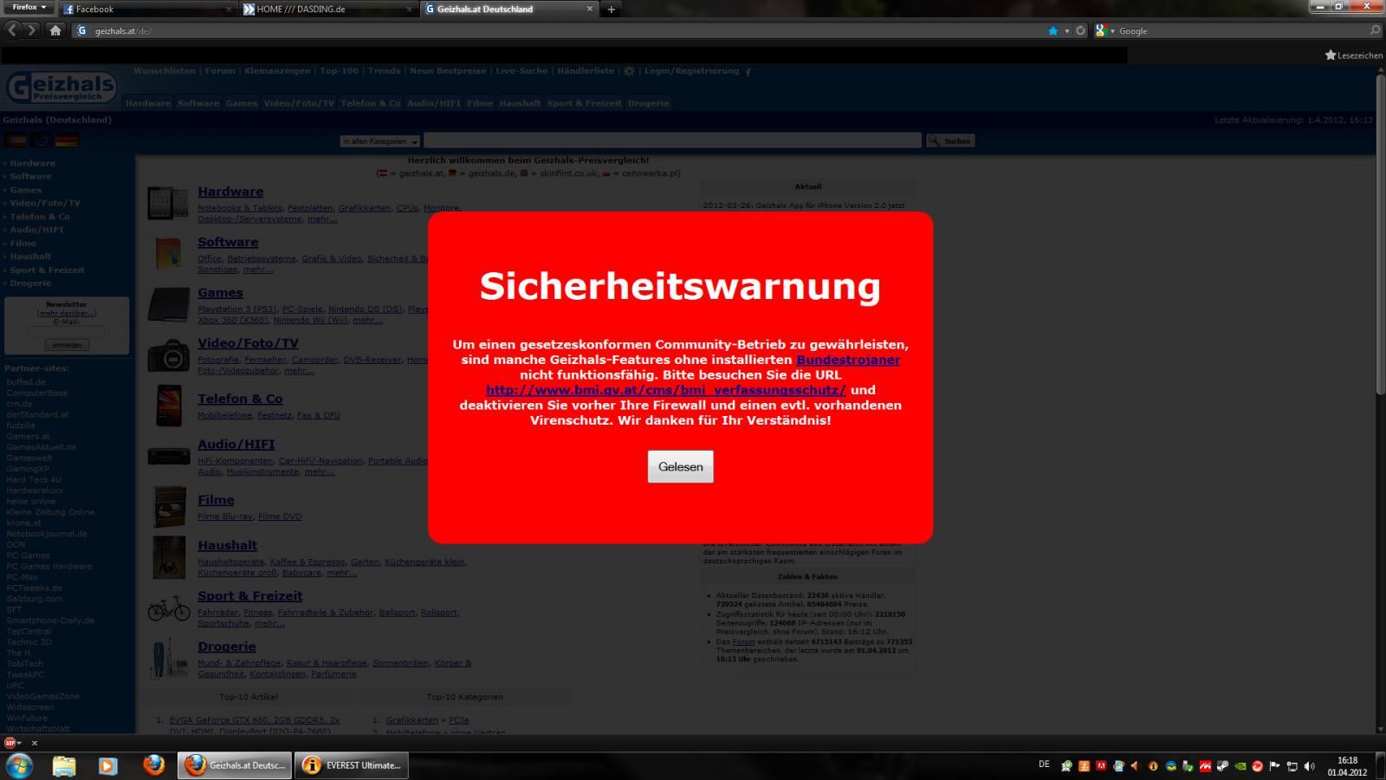Open the settings gear next to Händlerliste
The height and width of the screenshot is (780, 1386).
(x=629, y=71)
